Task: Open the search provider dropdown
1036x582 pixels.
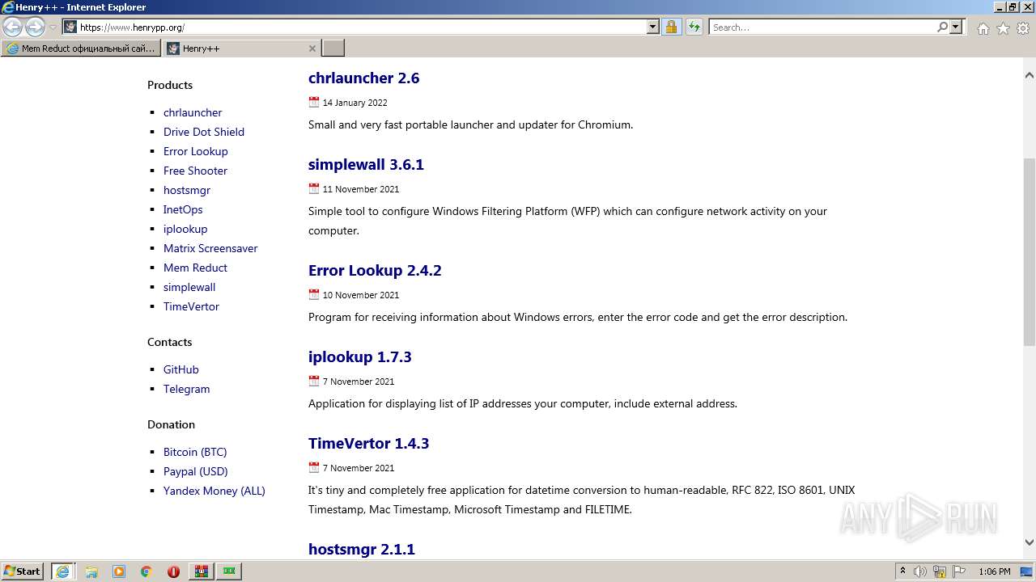Action: tap(956, 27)
